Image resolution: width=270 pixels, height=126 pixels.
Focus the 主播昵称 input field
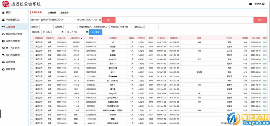(x=71, y=27)
